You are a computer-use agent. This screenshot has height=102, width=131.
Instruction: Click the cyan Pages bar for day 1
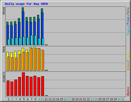pyautogui.click(x=8, y=42)
